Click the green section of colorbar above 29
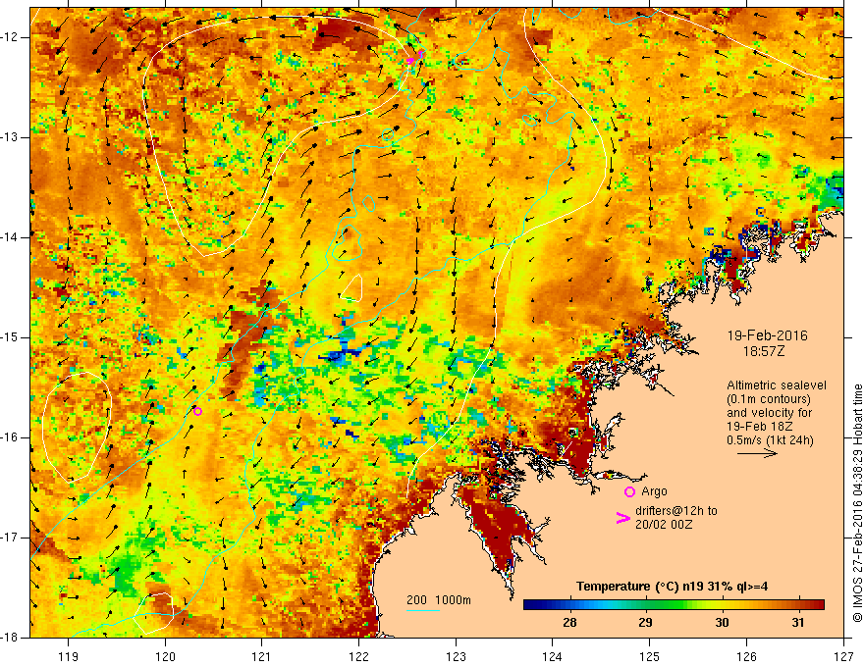 click(x=645, y=605)
